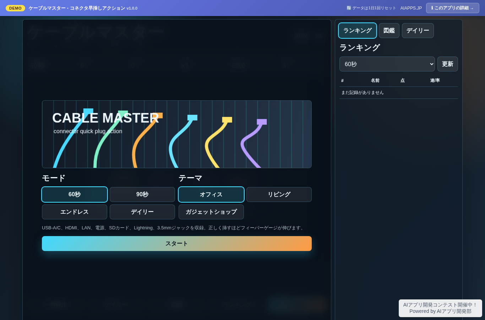The height and width of the screenshot is (320, 485).
Task: Open the 図鑑 tab
Action: click(389, 31)
